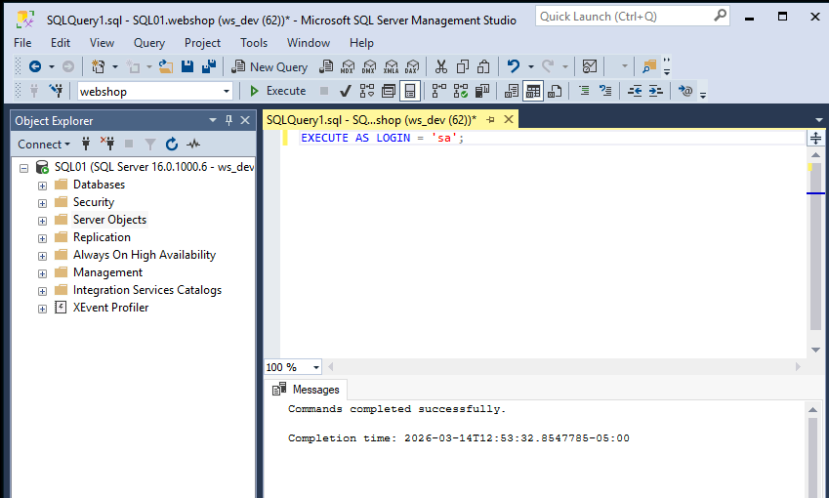This screenshot has height=498, width=829.
Task: Toggle Include Live Query Statistics
Action: point(461,91)
